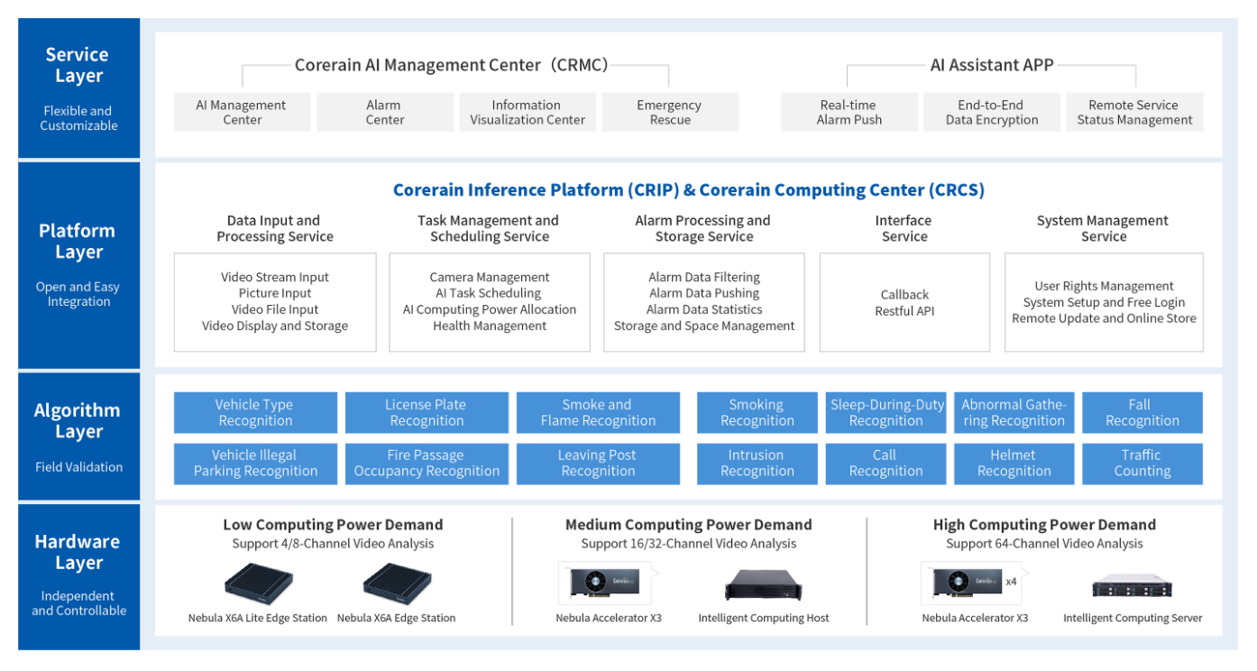Image resolution: width=1257 pixels, height=671 pixels.
Task: Select Real-time Alarm Push
Action: [849, 113]
